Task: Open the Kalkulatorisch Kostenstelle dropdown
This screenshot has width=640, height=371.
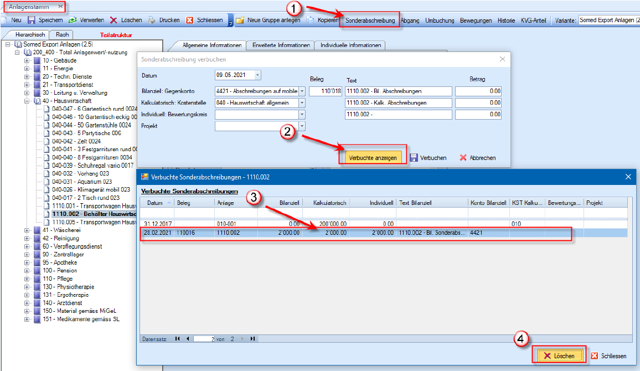Action: point(302,103)
